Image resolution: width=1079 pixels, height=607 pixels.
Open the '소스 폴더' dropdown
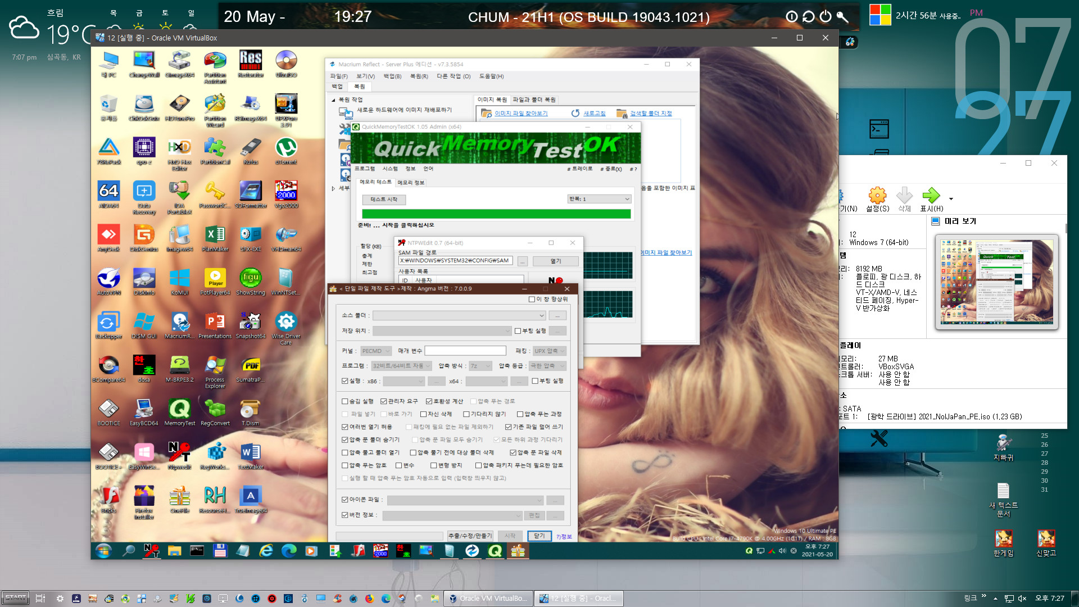[x=459, y=316]
